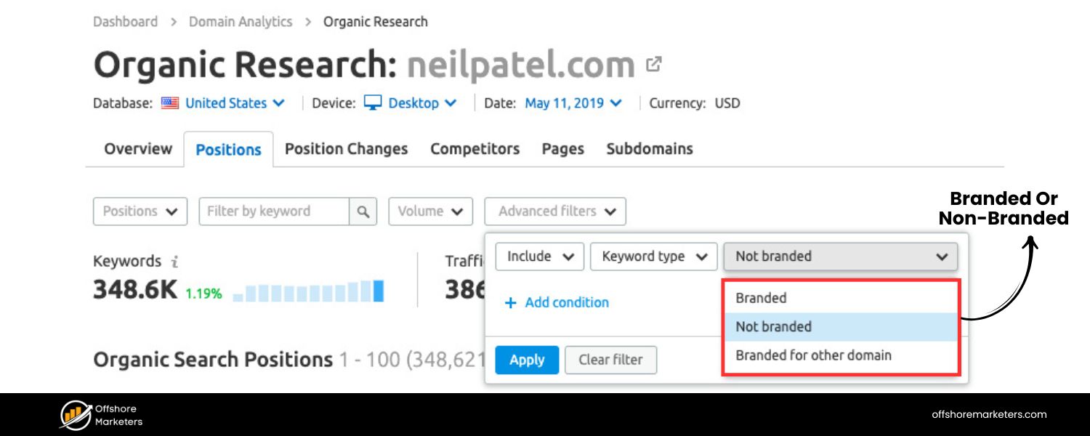Image resolution: width=1090 pixels, height=436 pixels.
Task: Click the plus icon beside Add condition
Action: (509, 302)
